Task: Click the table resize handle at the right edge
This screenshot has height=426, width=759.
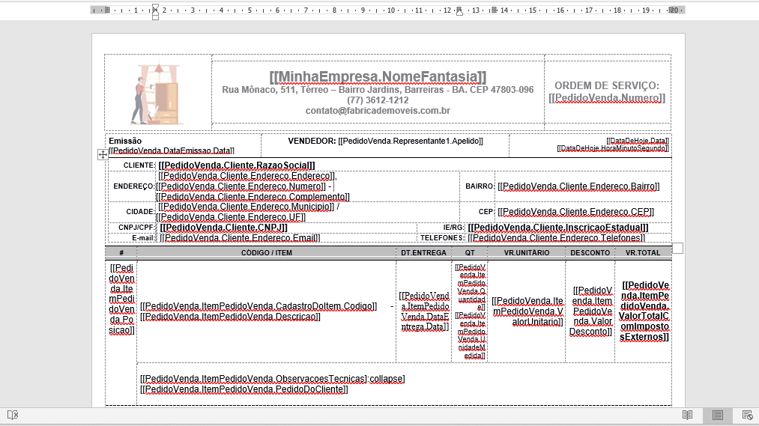Action: 677,248
